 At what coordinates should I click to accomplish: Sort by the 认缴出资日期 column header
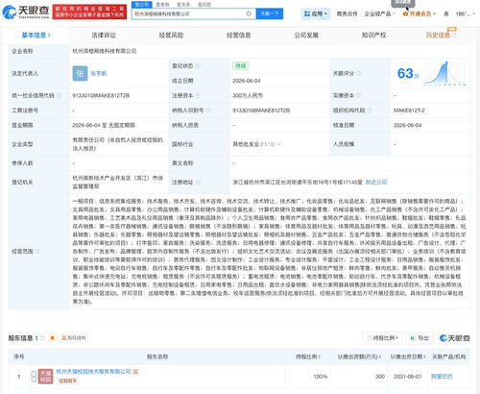pos(408,357)
